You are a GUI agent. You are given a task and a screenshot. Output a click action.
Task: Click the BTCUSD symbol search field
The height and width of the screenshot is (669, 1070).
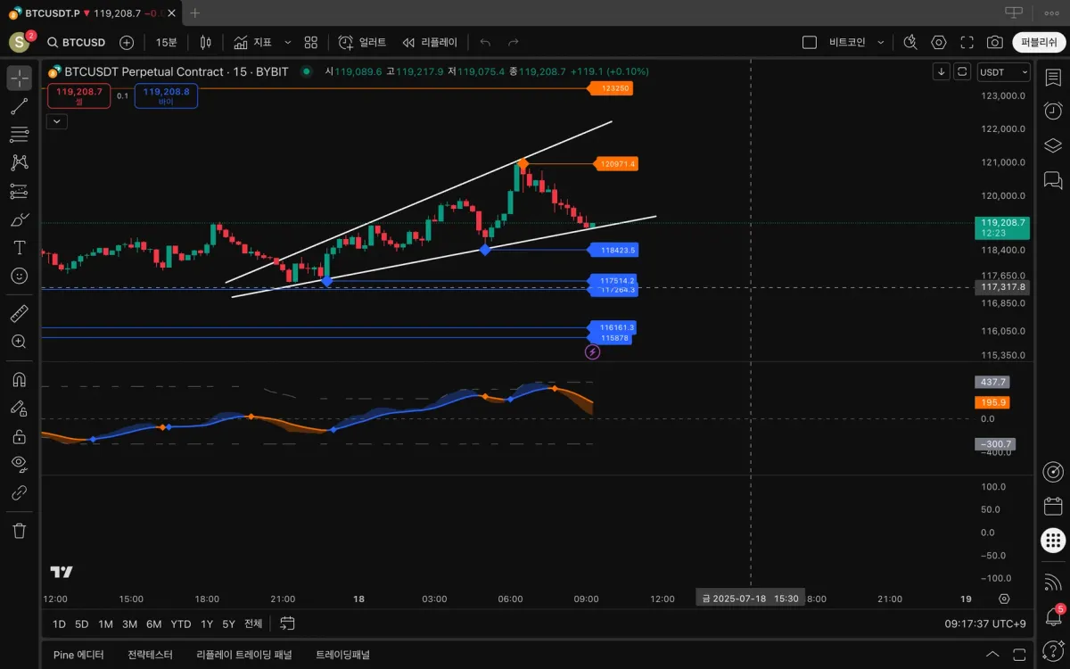pyautogui.click(x=77, y=42)
